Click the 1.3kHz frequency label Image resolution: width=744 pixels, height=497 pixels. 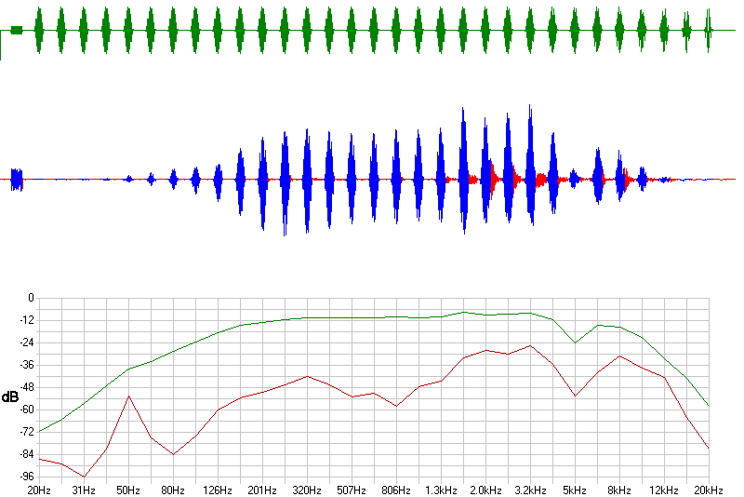[x=441, y=490]
